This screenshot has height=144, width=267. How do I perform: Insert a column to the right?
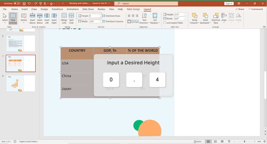point(54,18)
